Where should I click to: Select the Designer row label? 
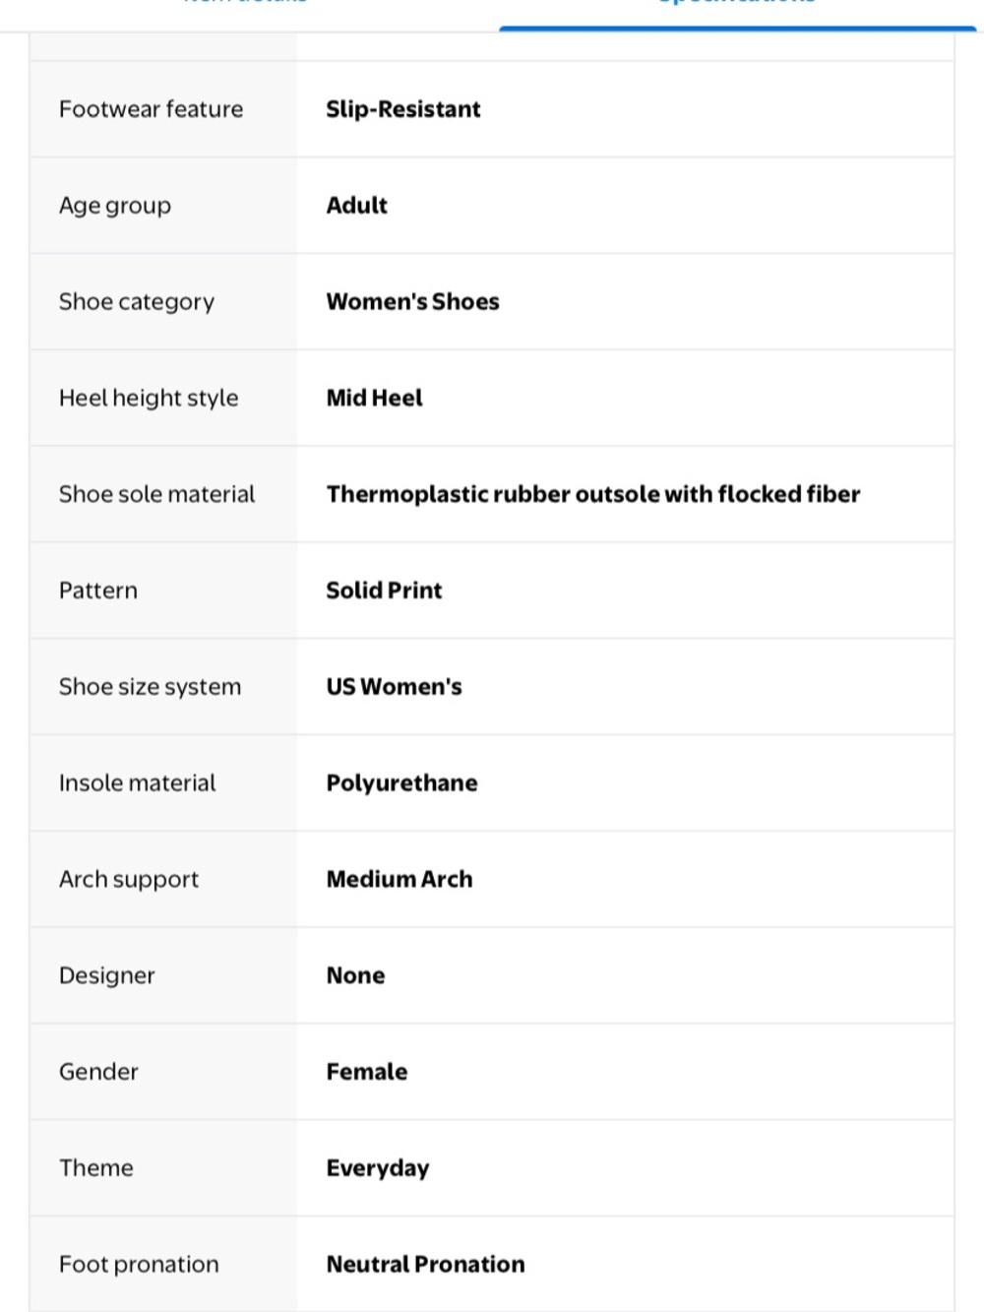point(107,975)
